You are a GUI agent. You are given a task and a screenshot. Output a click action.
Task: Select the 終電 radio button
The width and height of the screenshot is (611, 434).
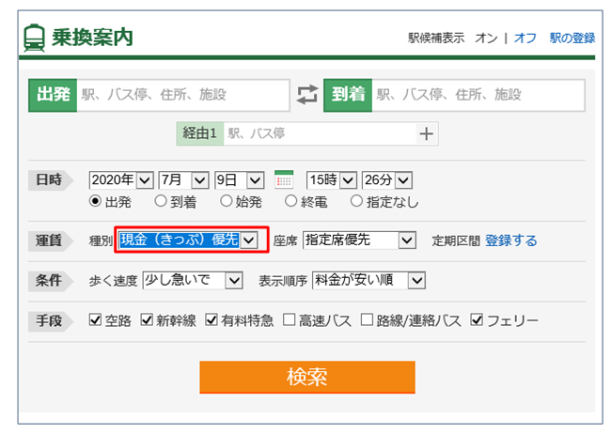290,201
